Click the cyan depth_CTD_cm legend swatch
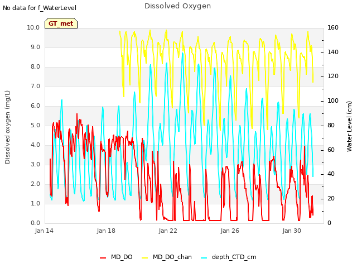The width and height of the screenshot is (357, 268). 204,258
